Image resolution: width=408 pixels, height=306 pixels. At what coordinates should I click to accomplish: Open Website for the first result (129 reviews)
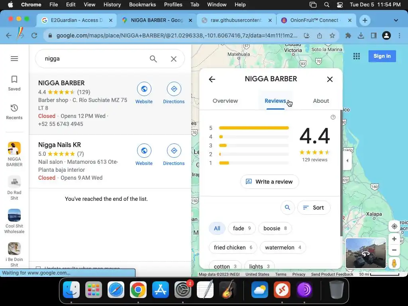pos(144,93)
